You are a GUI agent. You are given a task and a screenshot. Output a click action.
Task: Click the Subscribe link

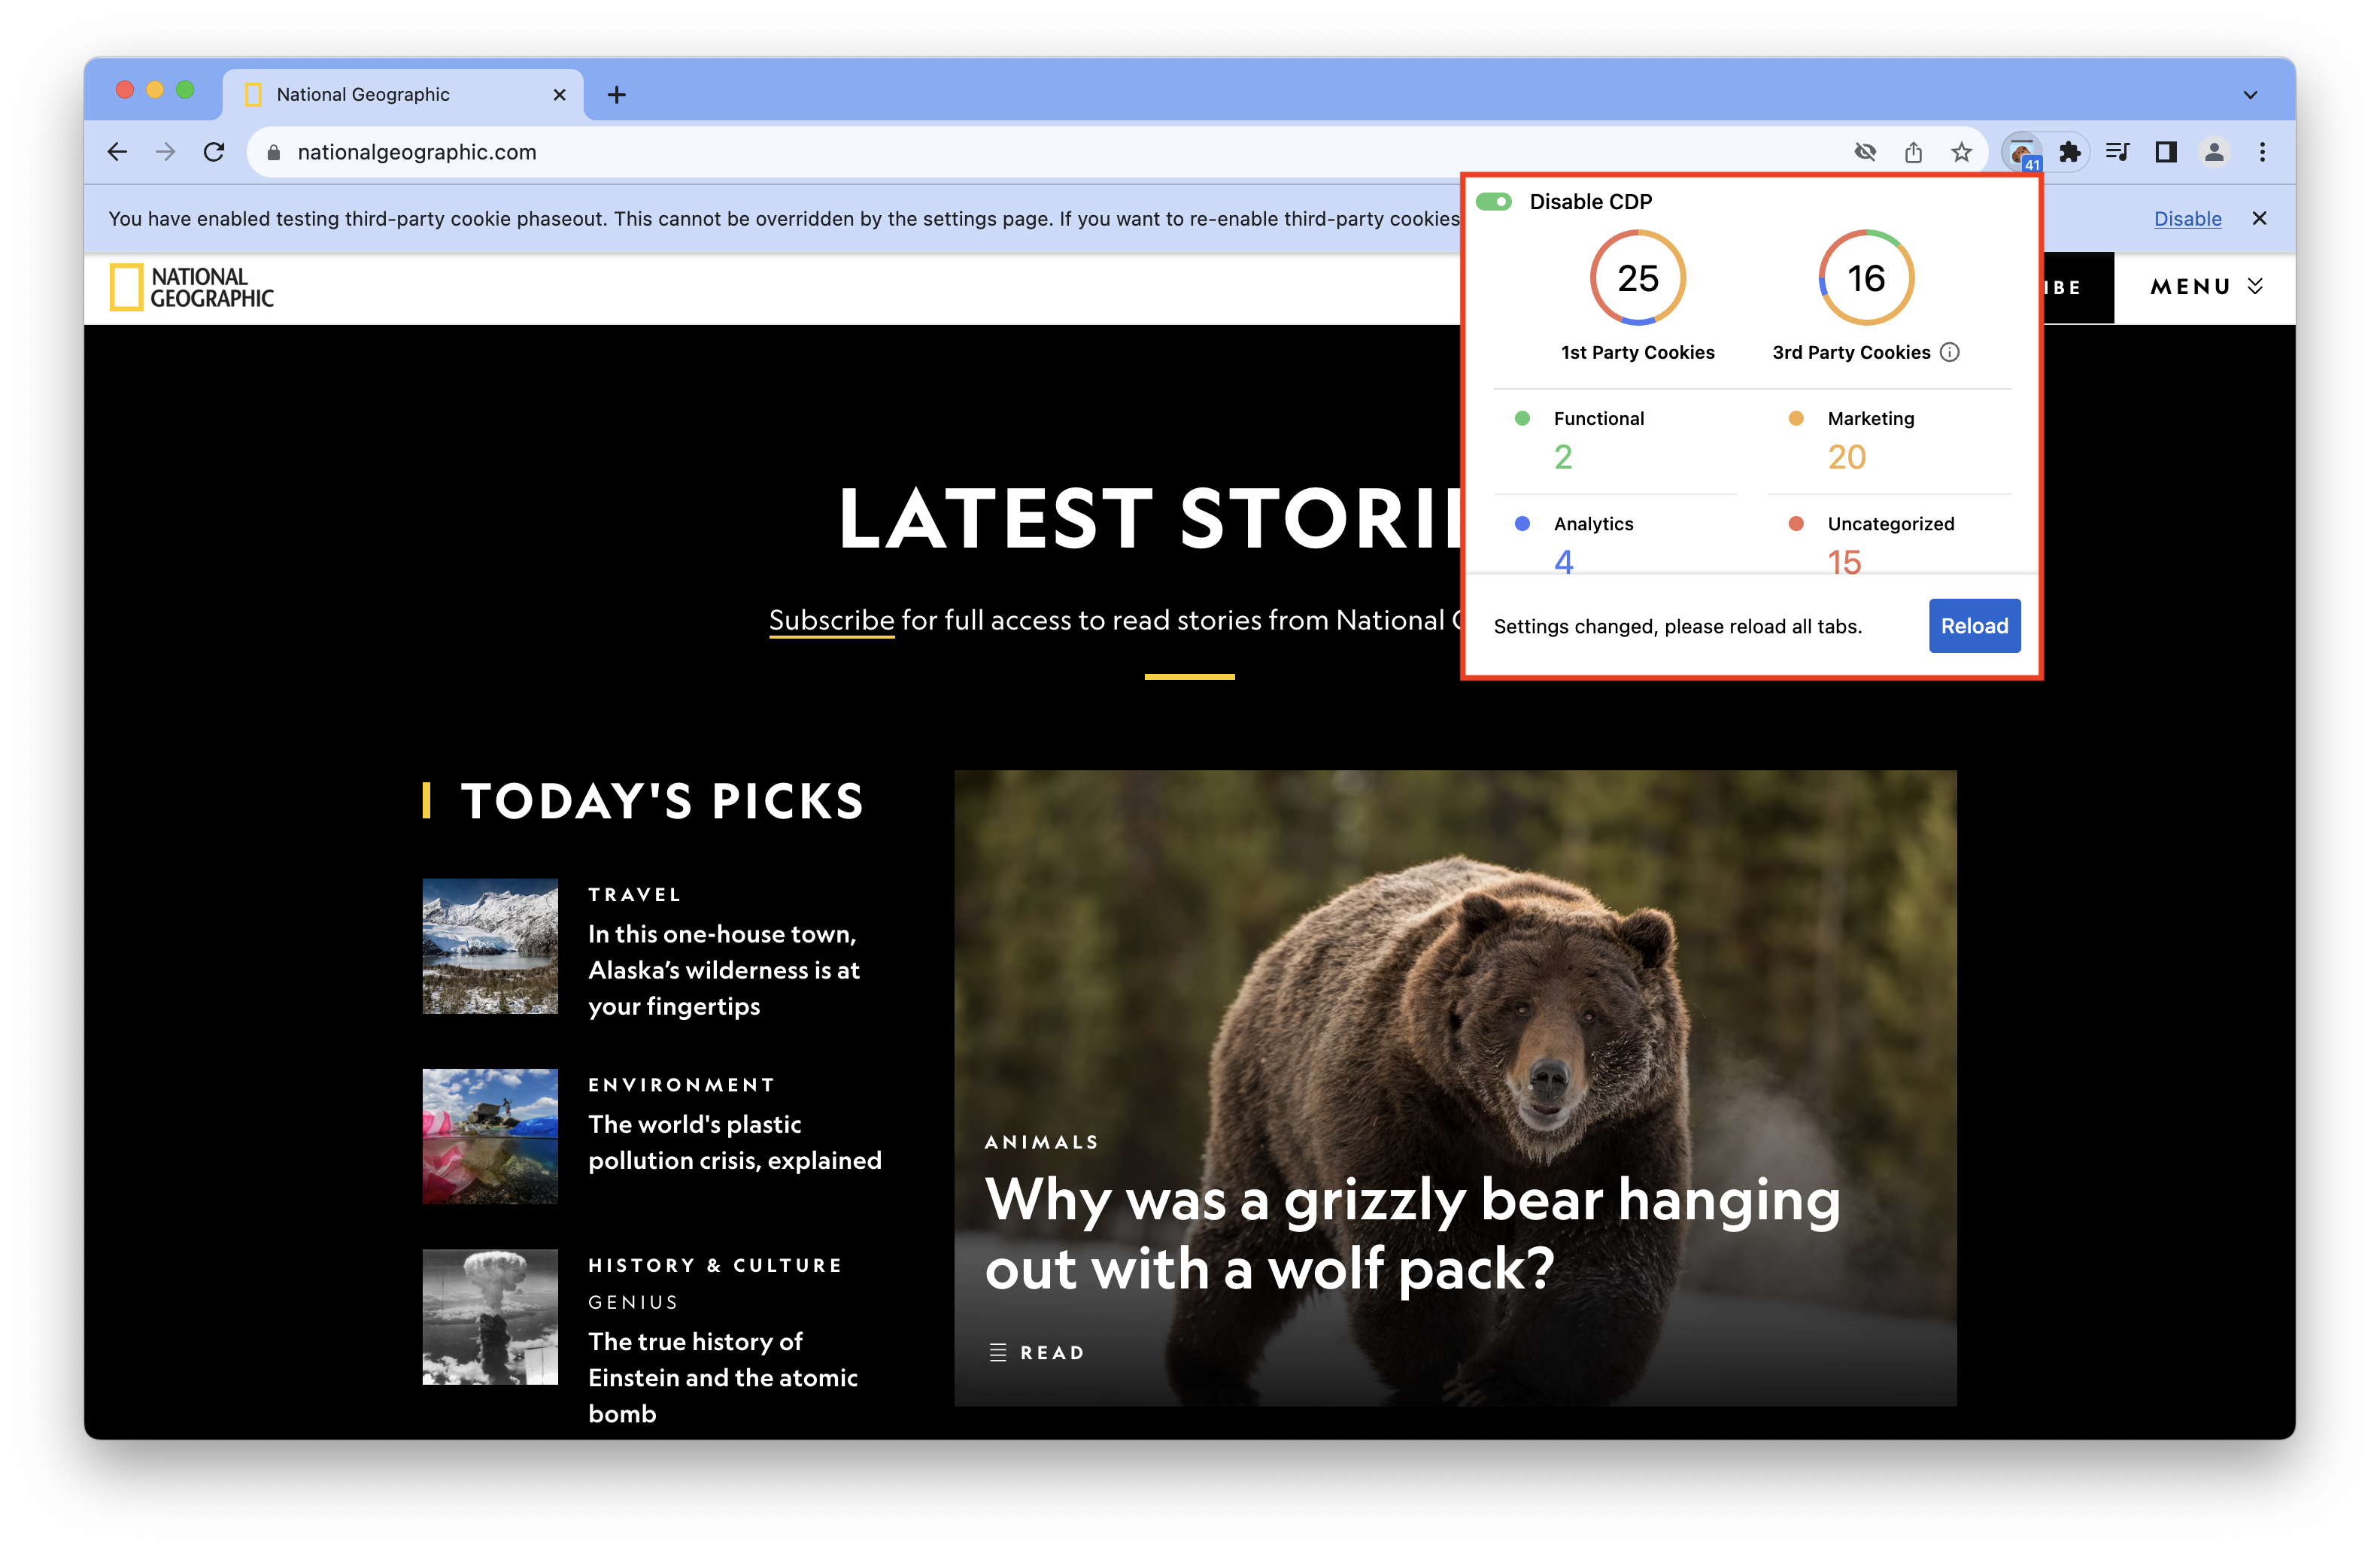pyautogui.click(x=831, y=620)
